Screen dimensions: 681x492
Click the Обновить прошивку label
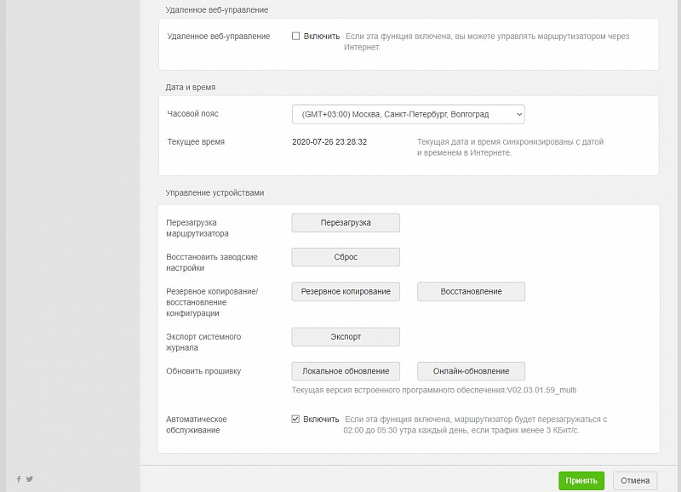click(x=203, y=371)
